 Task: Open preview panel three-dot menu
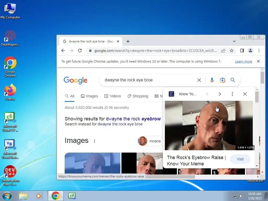(232, 94)
